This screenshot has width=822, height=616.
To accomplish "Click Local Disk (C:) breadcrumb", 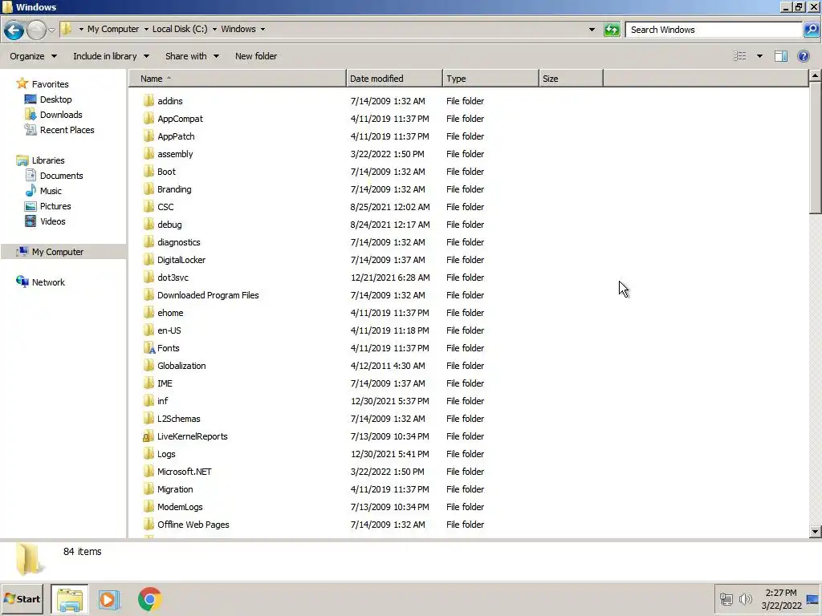I will pos(180,30).
